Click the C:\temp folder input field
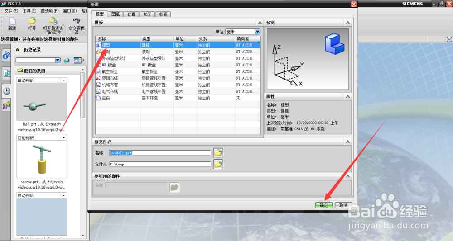Viewport: 453px width, 241px height. [160, 164]
